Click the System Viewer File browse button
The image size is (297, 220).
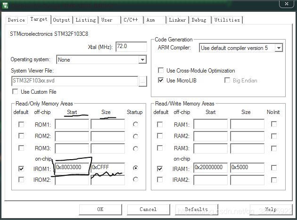click(143, 81)
